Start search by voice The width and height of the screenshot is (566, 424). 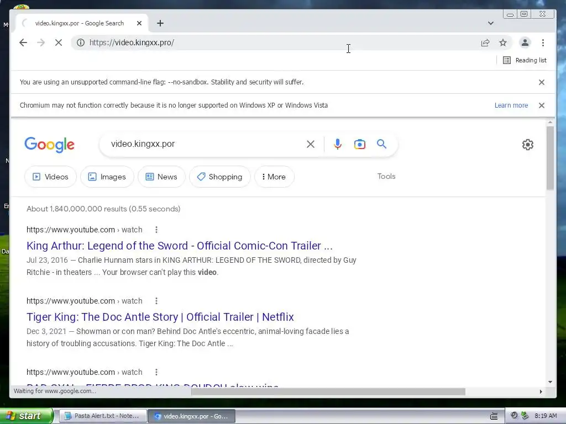[338, 144]
